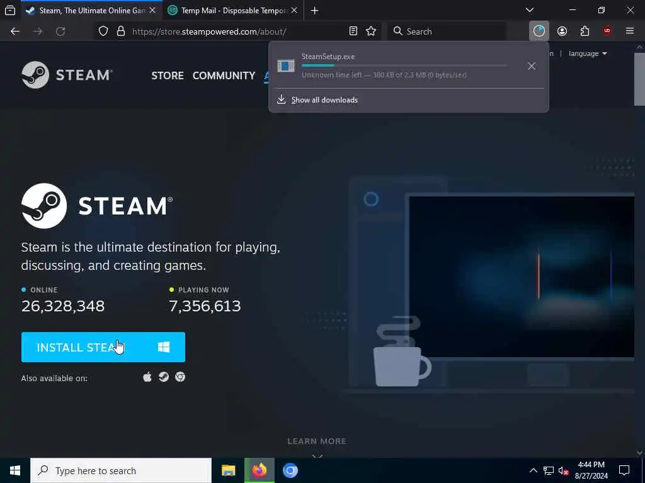Click Show all downloads link

tap(324, 100)
